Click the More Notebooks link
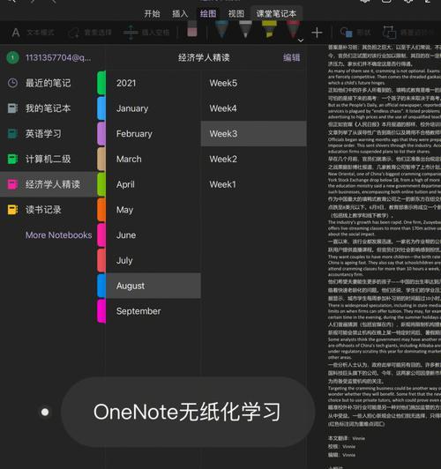The image size is (441, 469). coord(58,235)
